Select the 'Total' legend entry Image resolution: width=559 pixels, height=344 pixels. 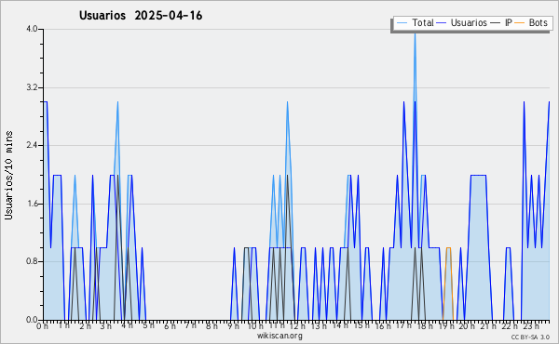[x=415, y=22]
